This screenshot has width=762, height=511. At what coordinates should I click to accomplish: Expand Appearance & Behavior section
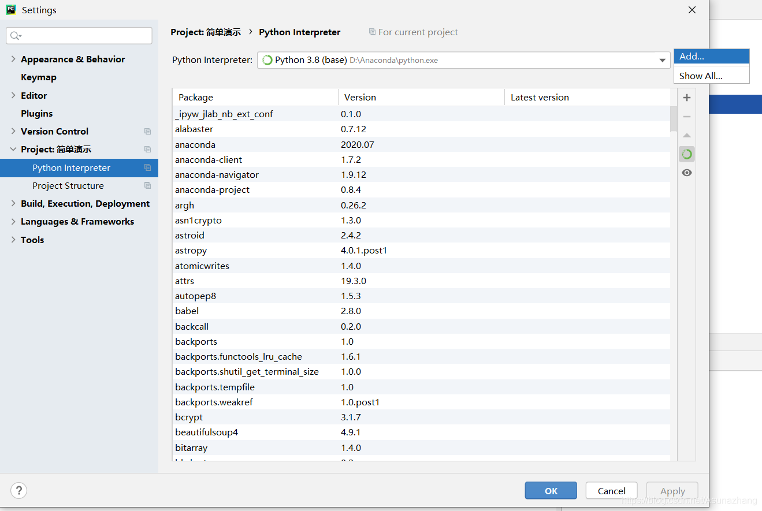point(13,59)
